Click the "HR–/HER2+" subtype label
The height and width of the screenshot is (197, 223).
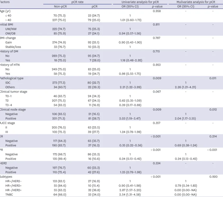[x=13, y=190]
